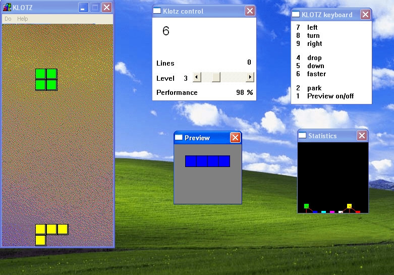Open the Help menu
The width and height of the screenshot is (394, 275).
[x=23, y=19]
